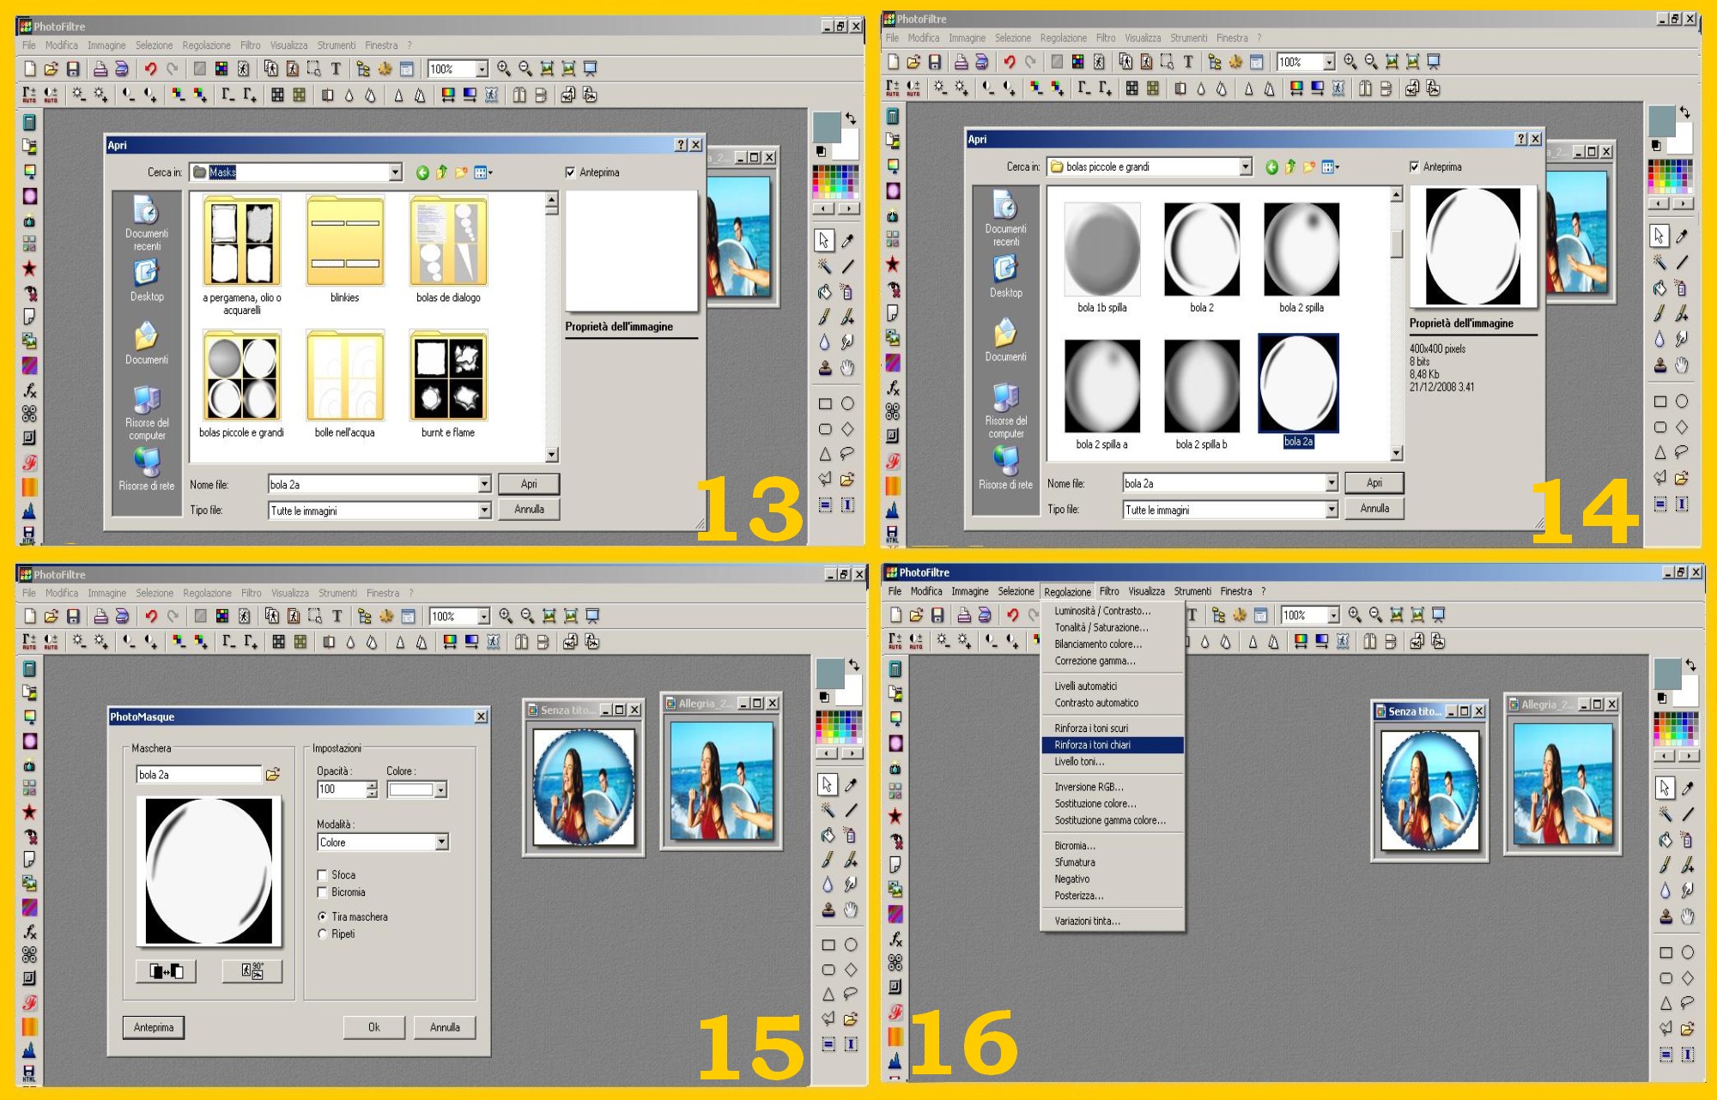Click the invert mask button in PhotoMasque
1717x1100 pixels.
tap(166, 970)
